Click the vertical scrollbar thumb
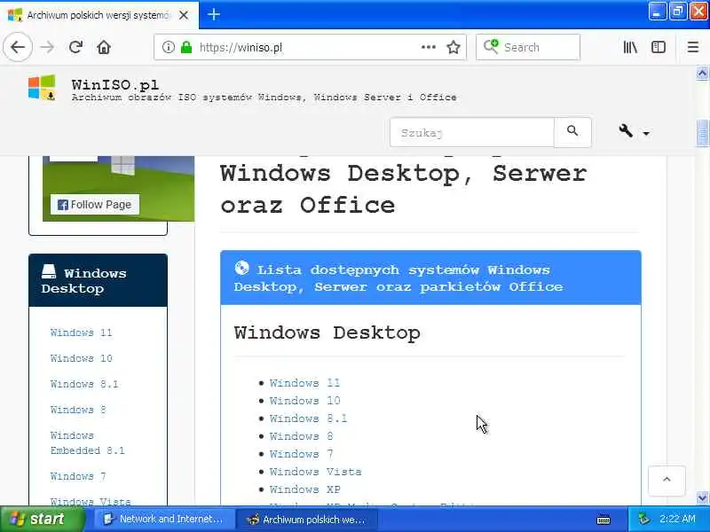The width and height of the screenshot is (710, 532). point(702,133)
